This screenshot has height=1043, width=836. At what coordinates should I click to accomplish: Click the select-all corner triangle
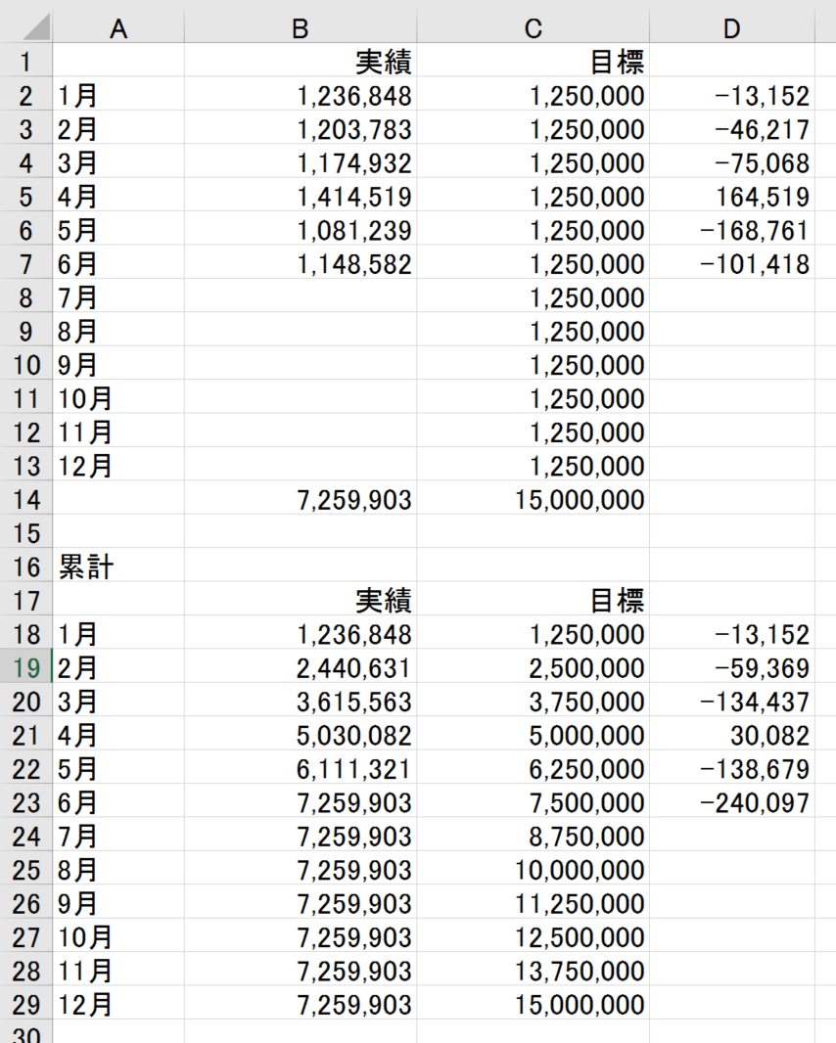tap(26, 28)
